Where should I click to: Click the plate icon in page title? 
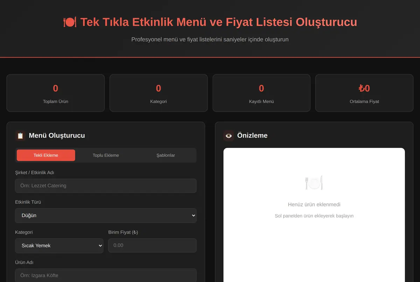click(70, 22)
